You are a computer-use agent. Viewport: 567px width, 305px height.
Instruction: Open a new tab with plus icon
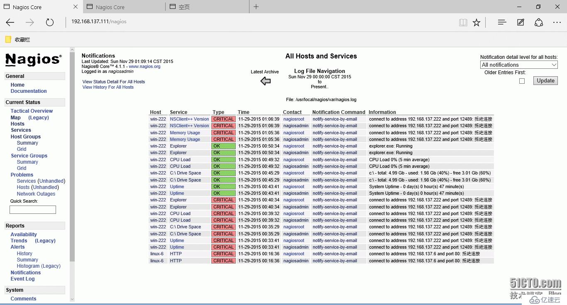pyautogui.click(x=256, y=7)
